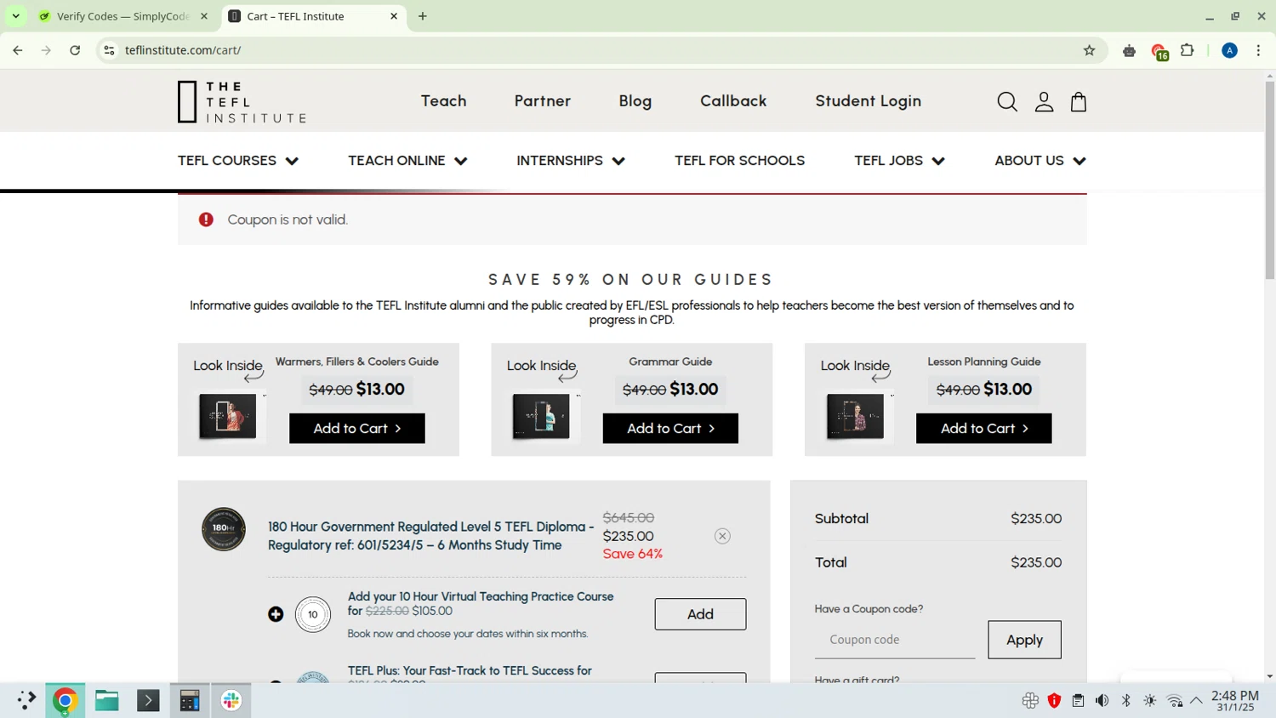Click the red extension icon with badge 16

pos(1159,52)
